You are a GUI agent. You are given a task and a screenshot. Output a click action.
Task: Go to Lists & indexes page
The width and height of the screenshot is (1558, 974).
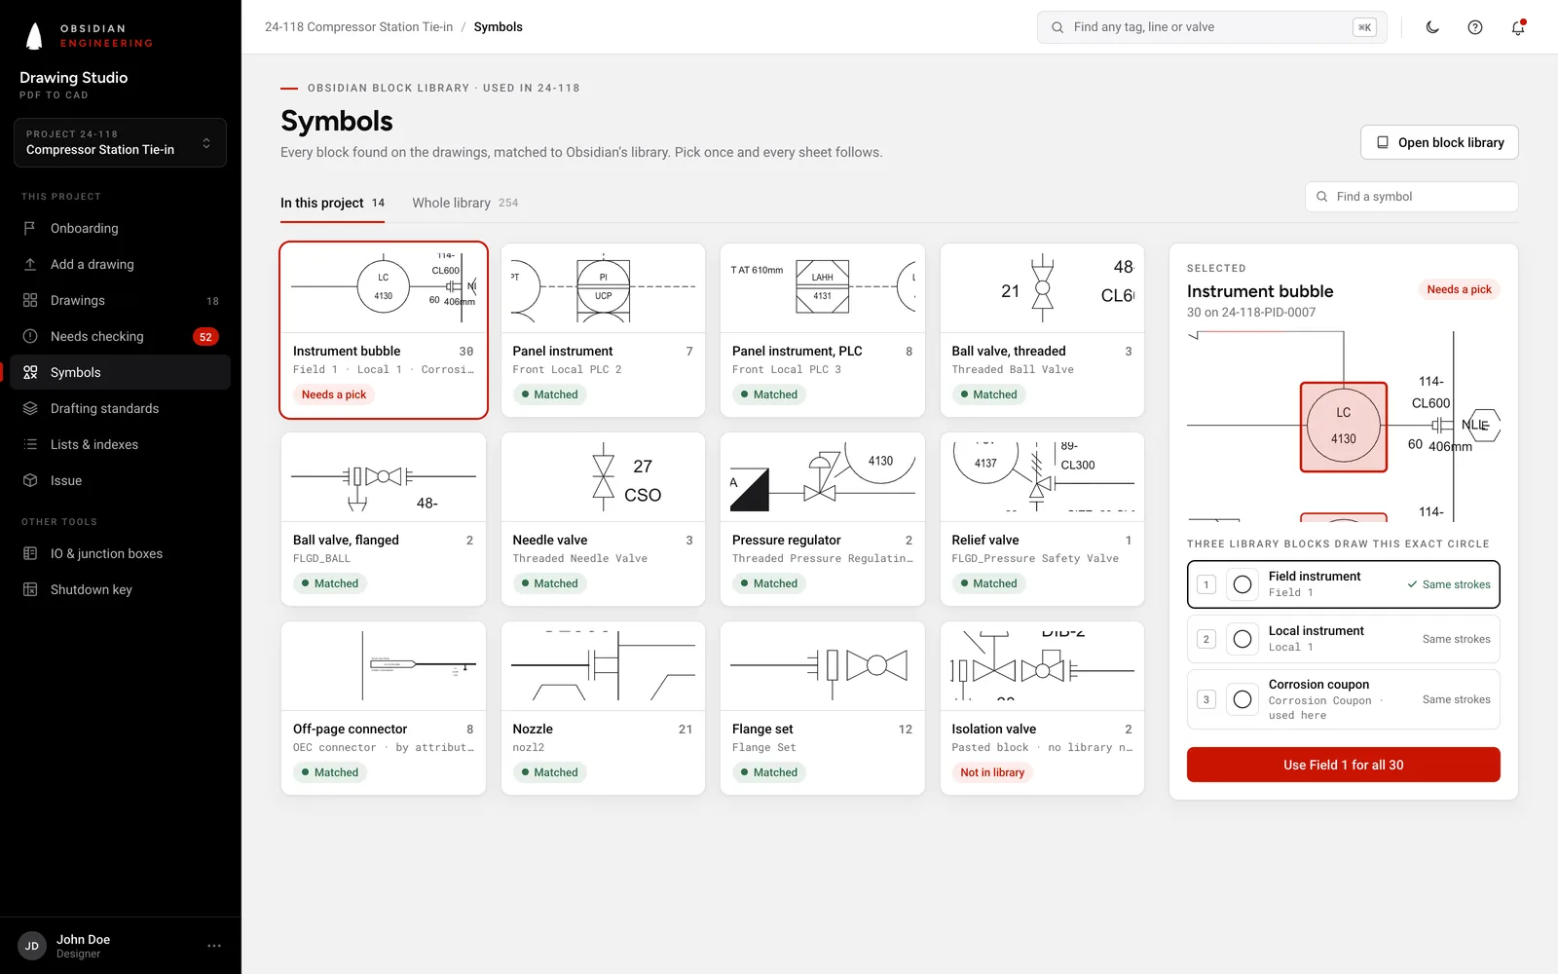[x=120, y=444]
